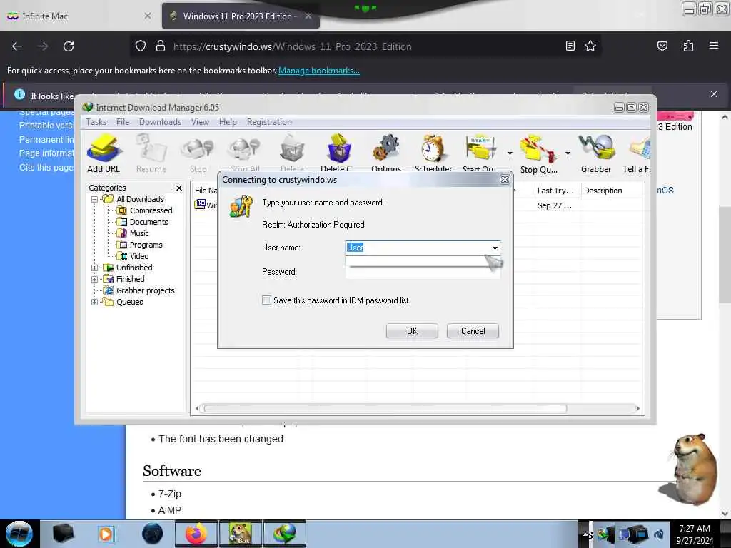Open Firefox extensions puzzle icon
This screenshot has width=731, height=548.
click(688, 46)
